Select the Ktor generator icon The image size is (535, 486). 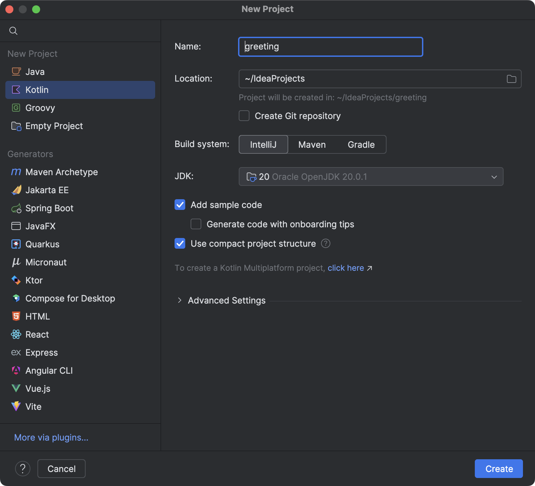point(16,280)
